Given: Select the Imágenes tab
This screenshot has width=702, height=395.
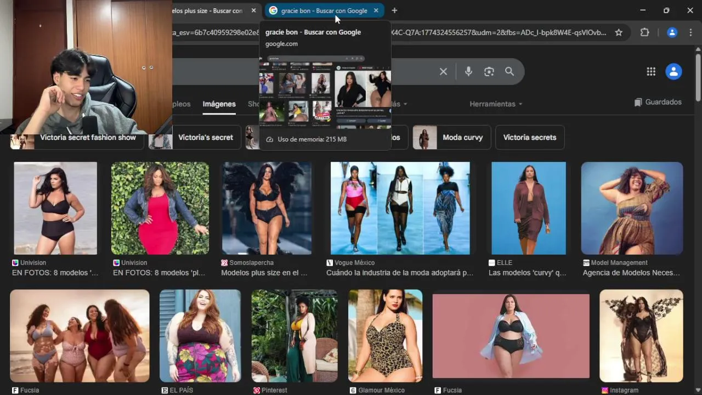Looking at the screenshot, I should click(219, 104).
